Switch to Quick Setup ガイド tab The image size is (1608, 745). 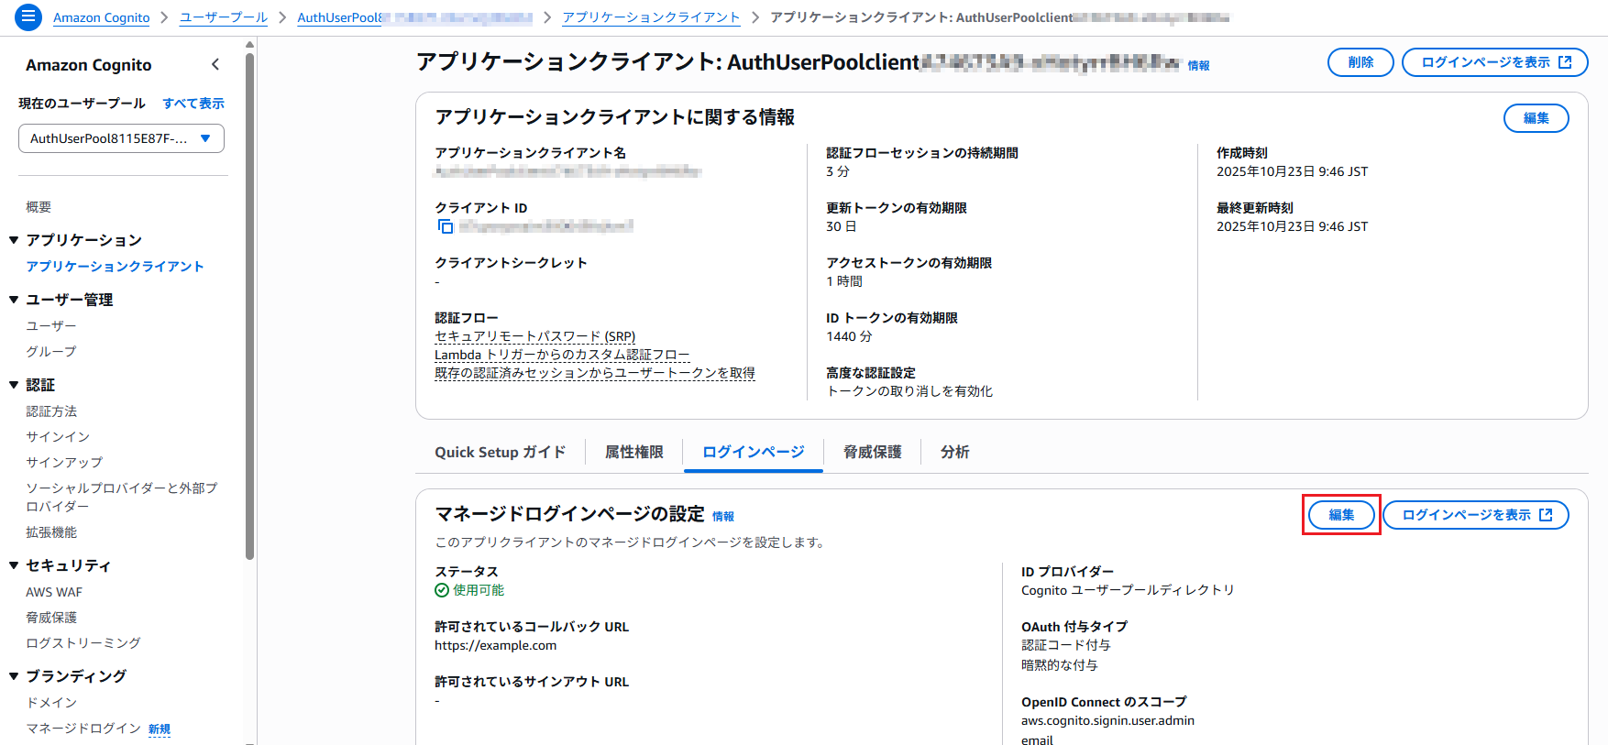(x=500, y=452)
